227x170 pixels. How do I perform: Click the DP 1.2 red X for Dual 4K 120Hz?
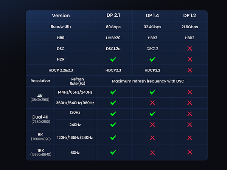pyautogui.click(x=190, y=114)
